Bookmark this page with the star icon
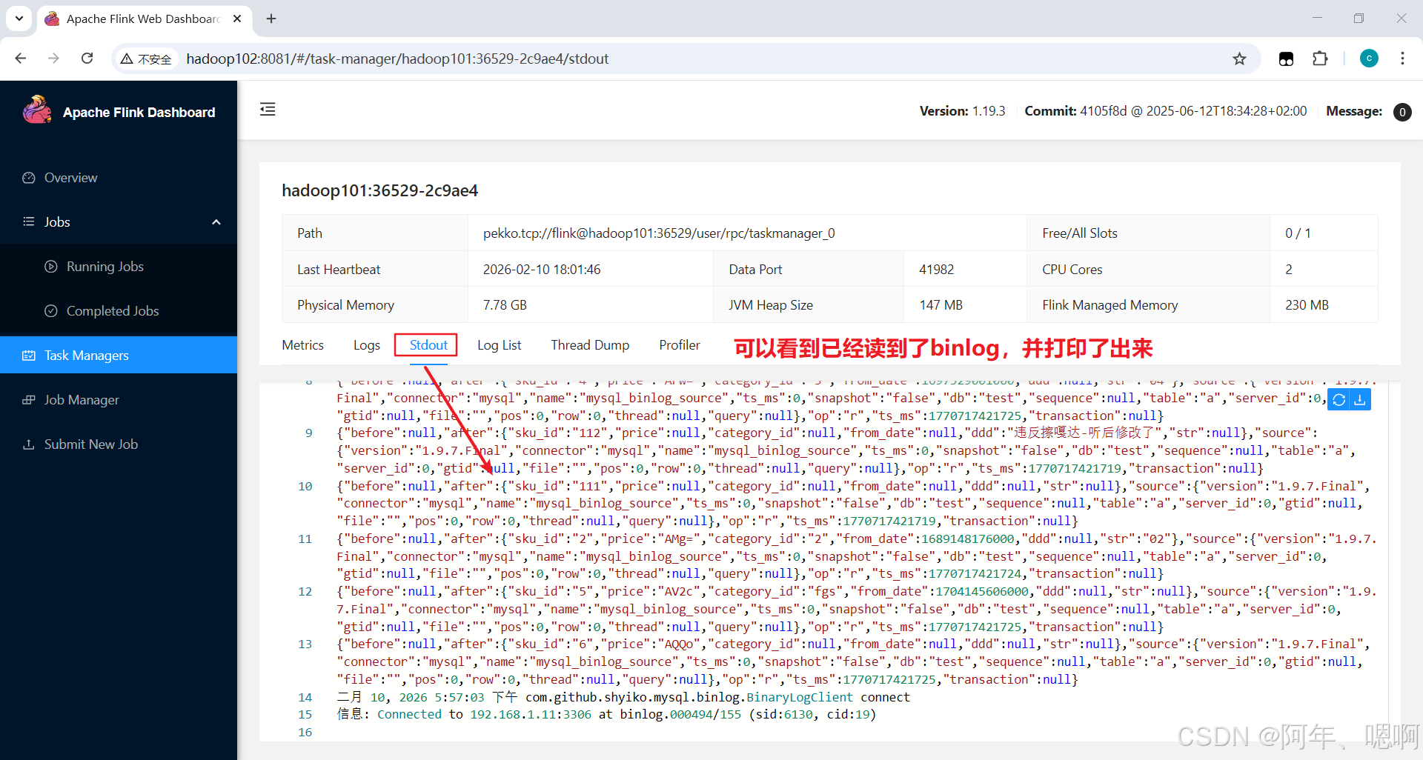 (x=1239, y=59)
